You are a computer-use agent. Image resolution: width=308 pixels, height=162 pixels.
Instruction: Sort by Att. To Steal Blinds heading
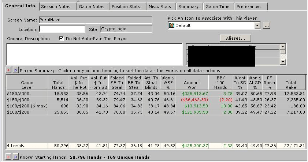pos(152,83)
